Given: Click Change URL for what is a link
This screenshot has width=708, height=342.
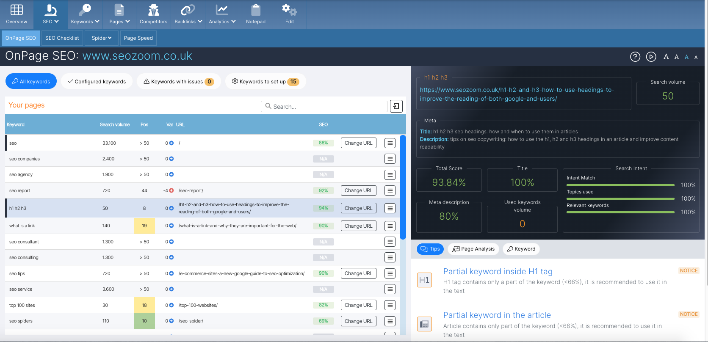Looking at the screenshot, I should (x=359, y=226).
